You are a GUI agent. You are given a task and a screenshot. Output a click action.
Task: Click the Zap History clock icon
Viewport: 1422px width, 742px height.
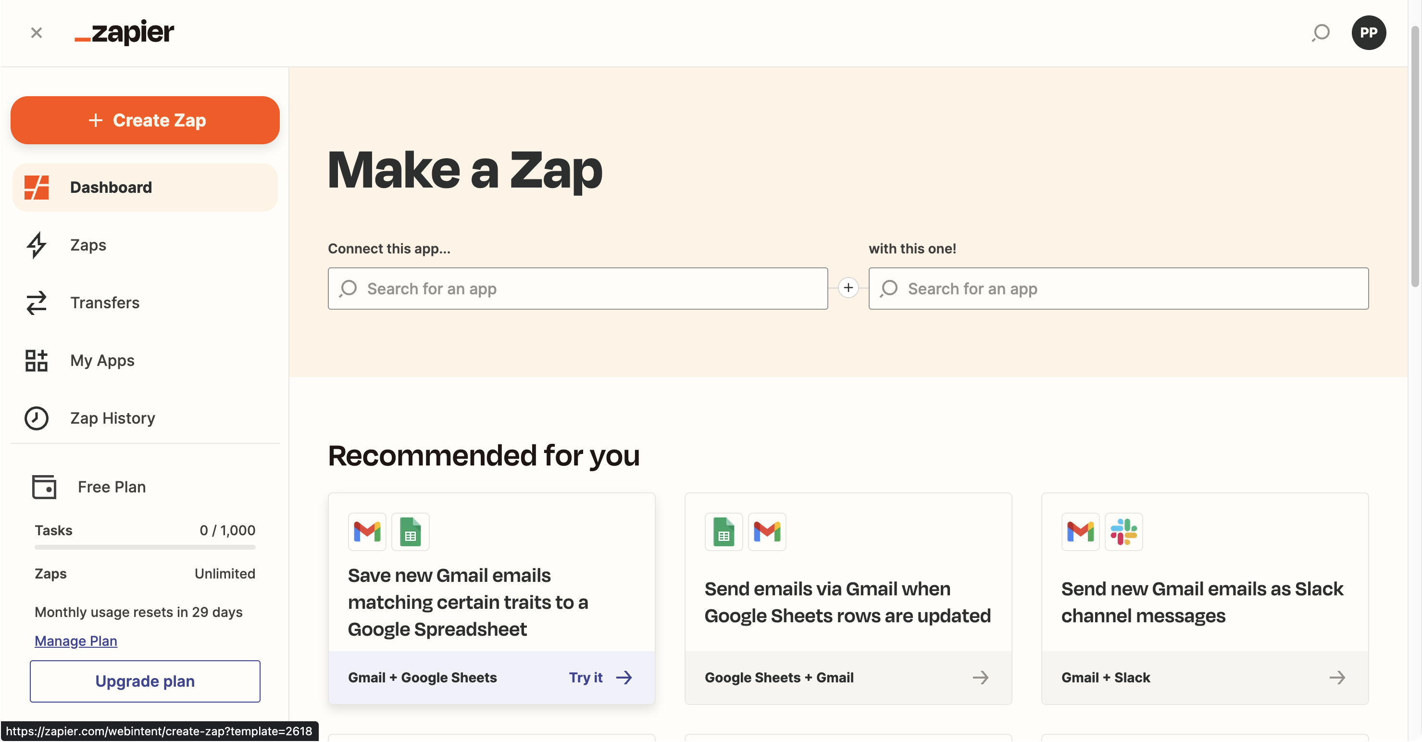37,418
